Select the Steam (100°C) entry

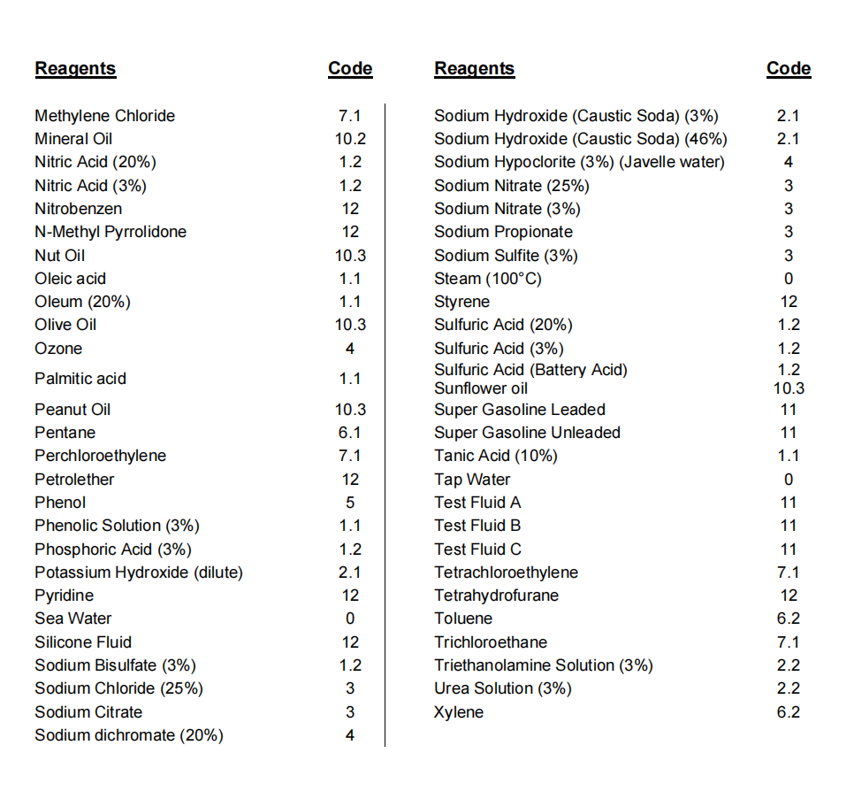coord(488,279)
